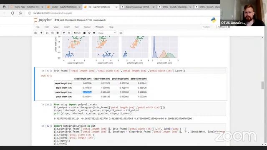Click 'petal width (cm)' row label
Screen dimensions: 267x150
[x=64, y=97]
